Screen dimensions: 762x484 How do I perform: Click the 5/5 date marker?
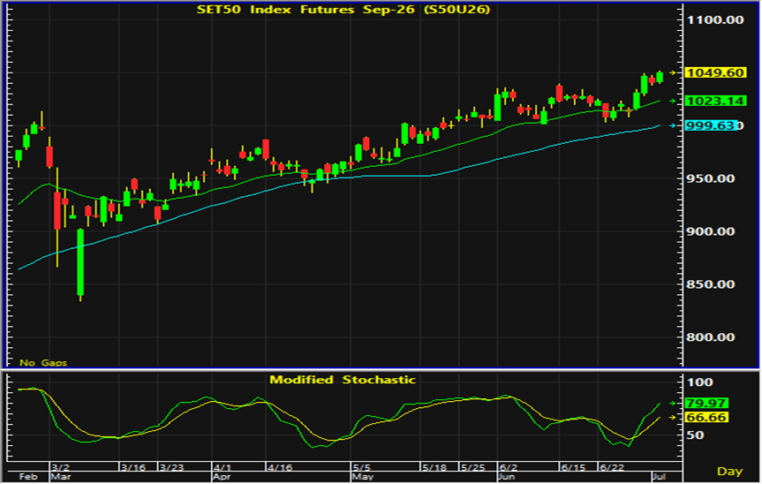(x=361, y=467)
